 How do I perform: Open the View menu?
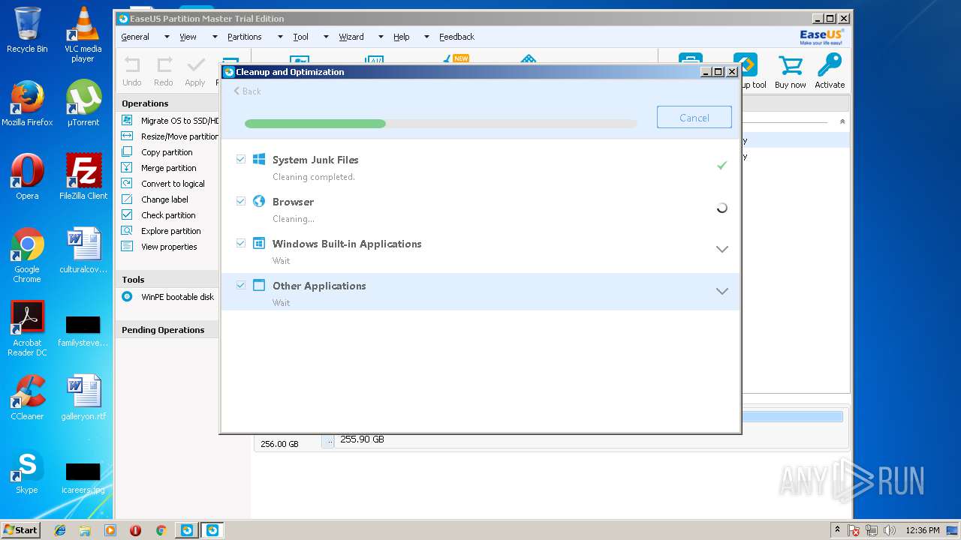(188, 37)
